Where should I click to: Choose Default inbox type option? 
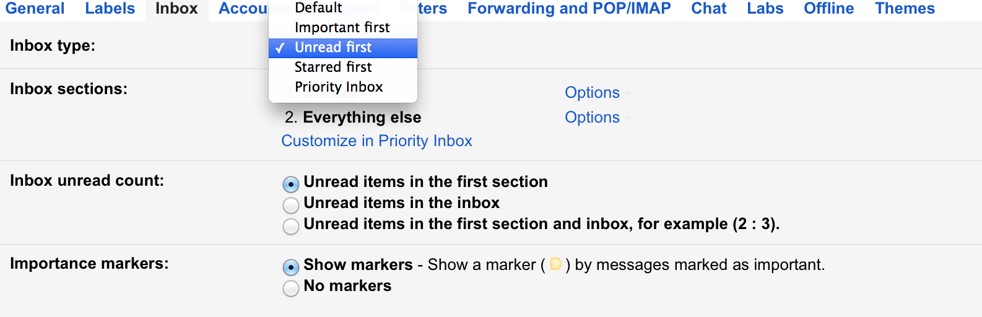(x=318, y=8)
